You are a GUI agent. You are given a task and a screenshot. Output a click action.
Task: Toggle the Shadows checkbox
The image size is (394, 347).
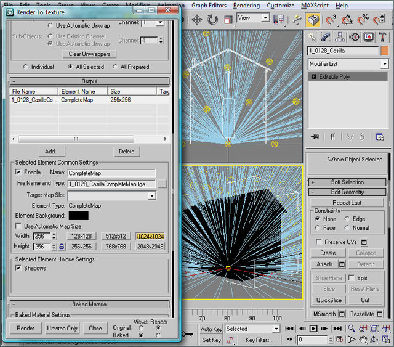coord(18,269)
